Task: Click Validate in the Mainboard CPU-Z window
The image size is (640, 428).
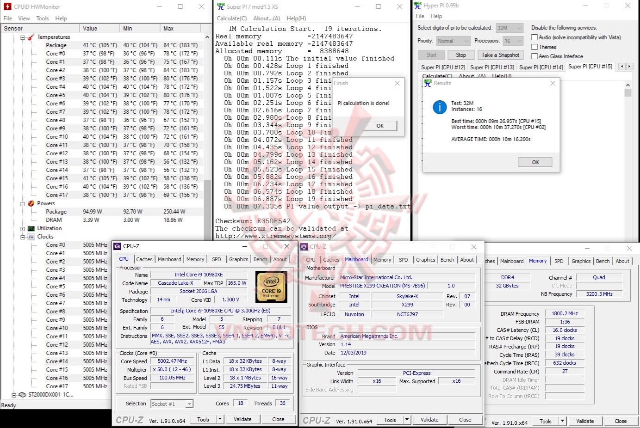Action: 429,420
